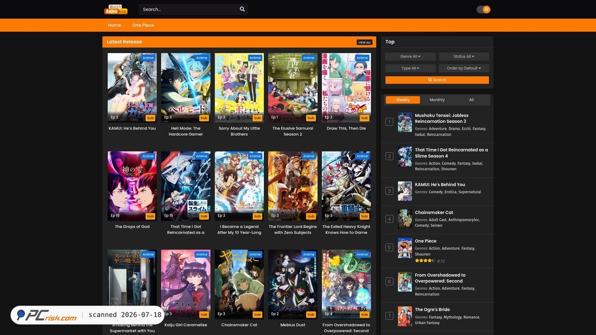This screenshot has width=596, height=335.
Task: Expand the Type All dropdown
Action: [x=411, y=68]
